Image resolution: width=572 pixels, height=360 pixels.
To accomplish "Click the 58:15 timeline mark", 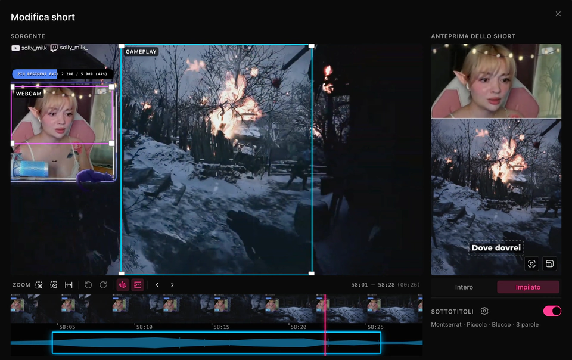I will 221,327.
